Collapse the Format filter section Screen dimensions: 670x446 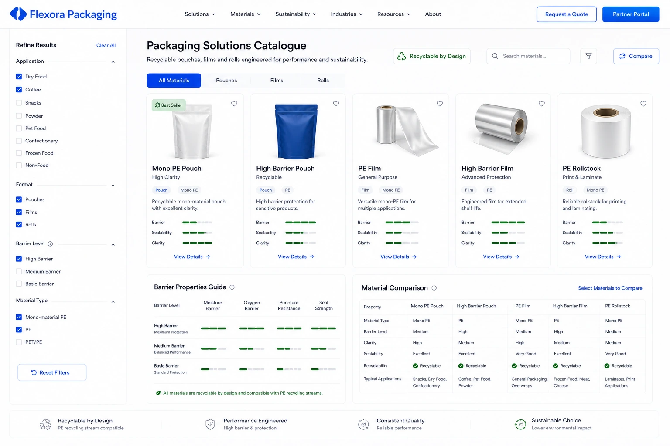point(113,185)
